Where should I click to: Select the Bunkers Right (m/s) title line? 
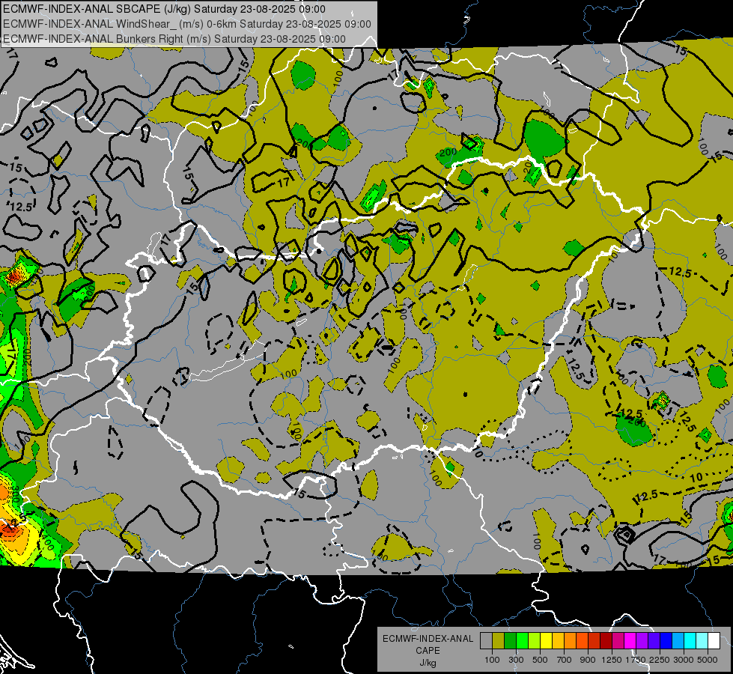174,39
